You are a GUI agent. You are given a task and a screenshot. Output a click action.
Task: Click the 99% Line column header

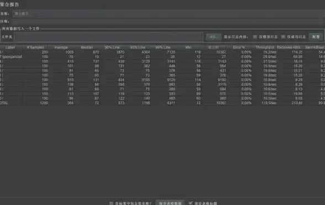pyautogui.click(x=163, y=47)
